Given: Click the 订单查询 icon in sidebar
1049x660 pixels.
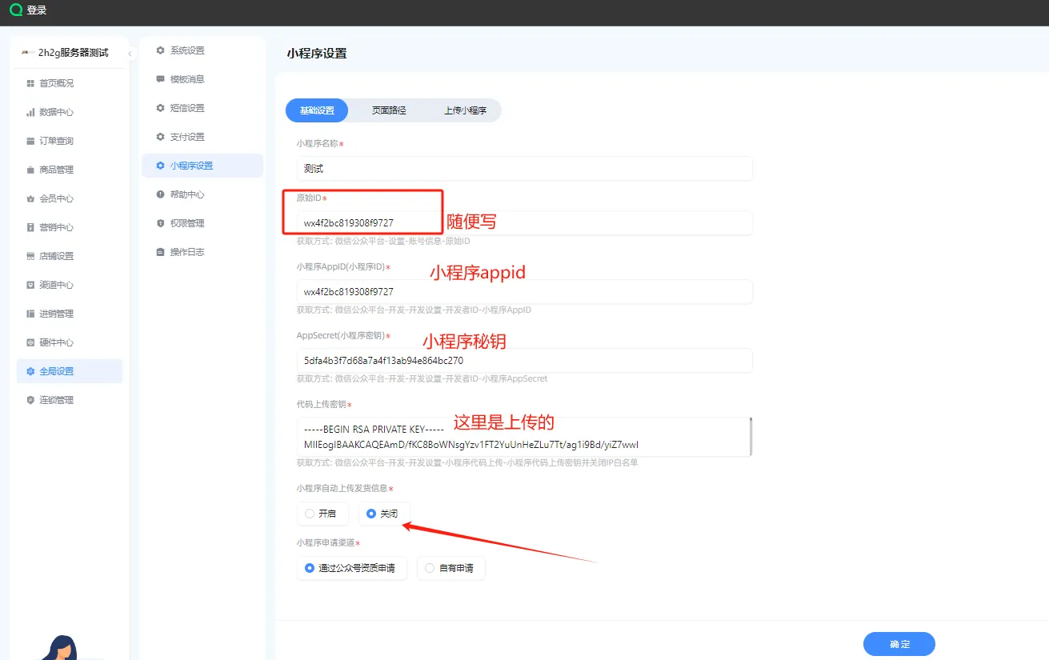Looking at the screenshot, I should (x=30, y=141).
